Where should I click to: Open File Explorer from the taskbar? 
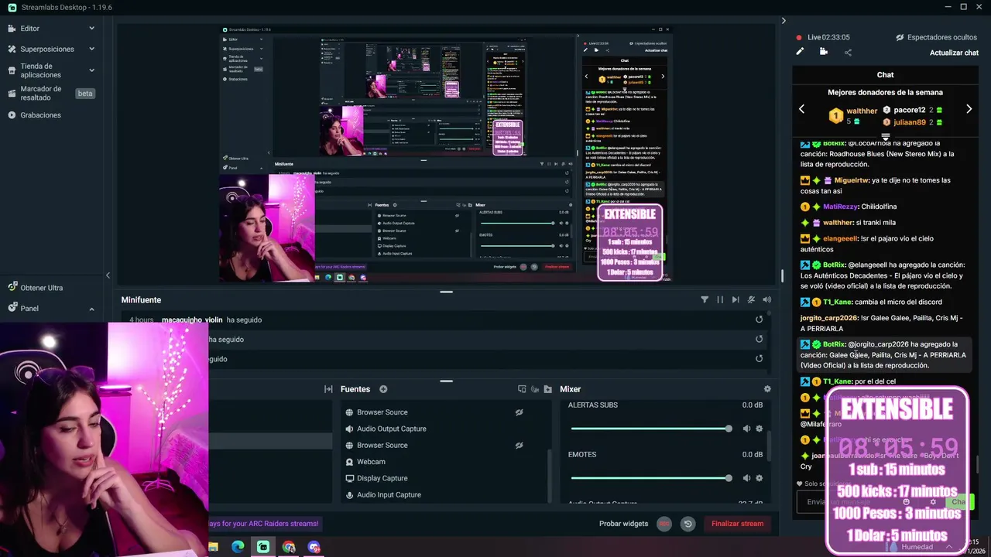213,547
